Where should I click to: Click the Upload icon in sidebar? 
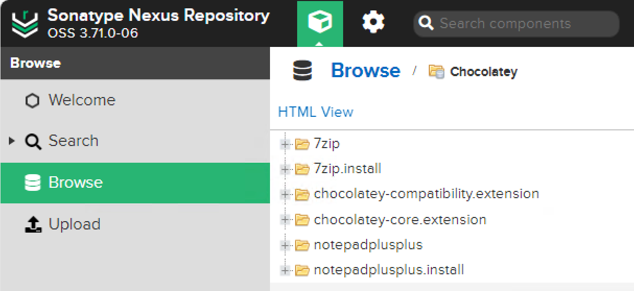(x=33, y=224)
